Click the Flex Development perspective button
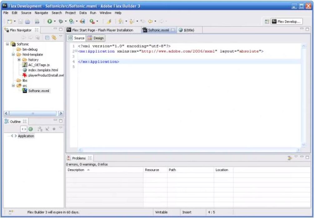The width and height of the screenshot is (315, 218). pos(286,22)
